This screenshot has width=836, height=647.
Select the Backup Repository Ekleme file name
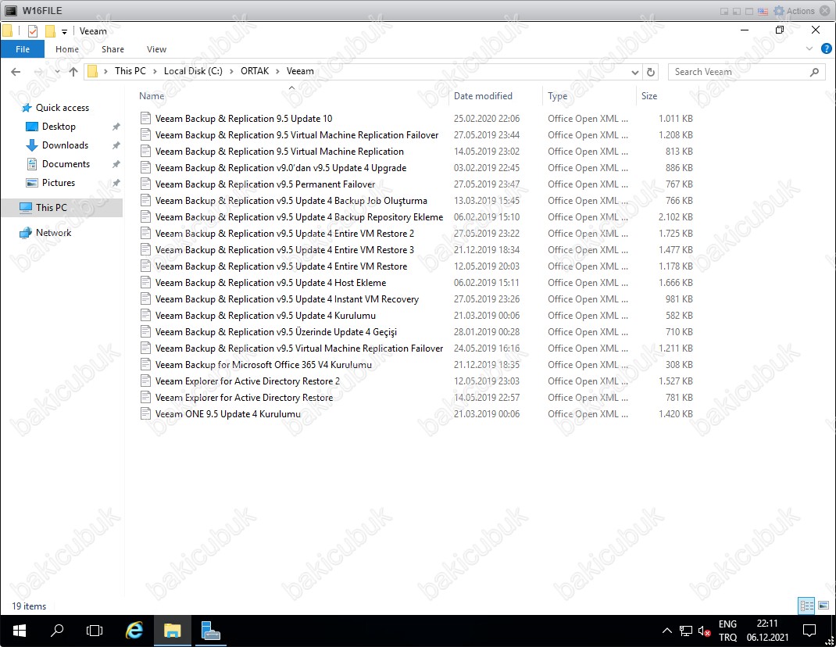pos(299,217)
